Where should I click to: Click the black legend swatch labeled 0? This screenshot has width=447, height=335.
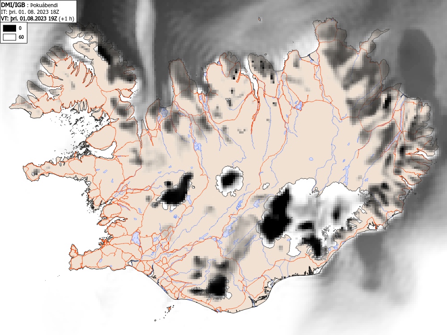click(x=10, y=28)
